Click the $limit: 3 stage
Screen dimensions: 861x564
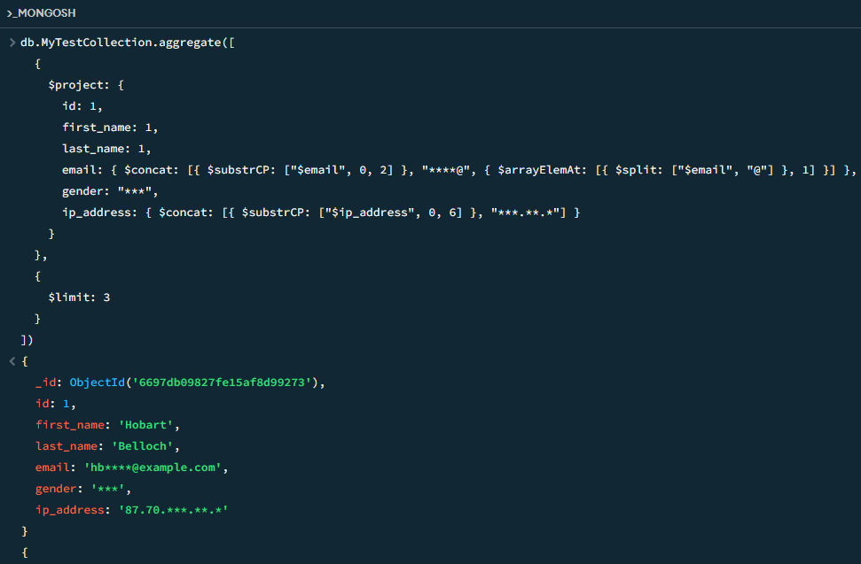tap(79, 297)
